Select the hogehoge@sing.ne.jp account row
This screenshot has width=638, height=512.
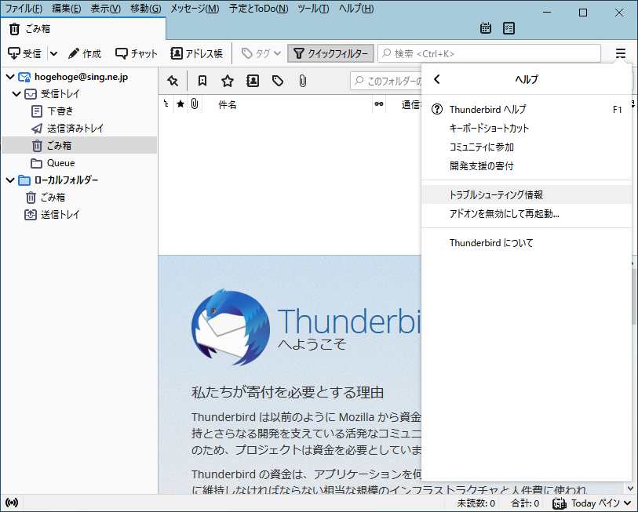point(79,77)
